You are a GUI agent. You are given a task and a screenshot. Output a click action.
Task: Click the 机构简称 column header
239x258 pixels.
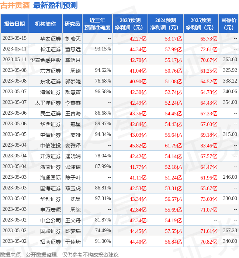(x=45, y=24)
